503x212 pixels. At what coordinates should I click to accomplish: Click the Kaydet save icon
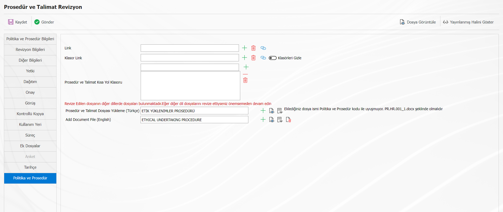pyautogui.click(x=11, y=22)
